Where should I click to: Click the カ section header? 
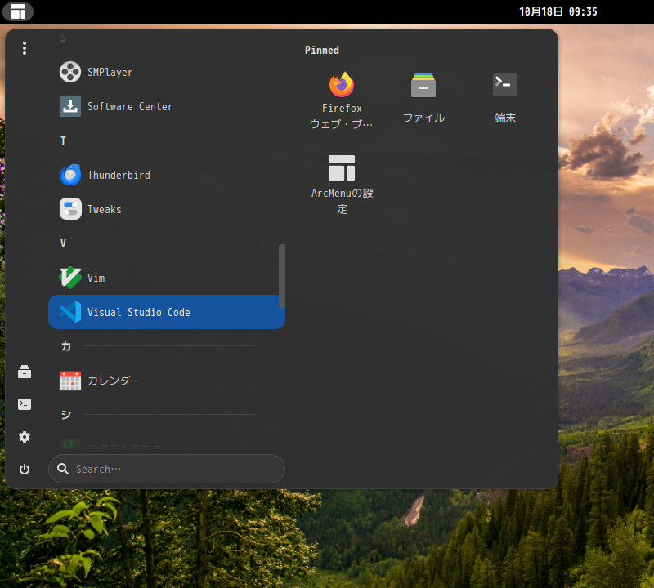coord(66,346)
